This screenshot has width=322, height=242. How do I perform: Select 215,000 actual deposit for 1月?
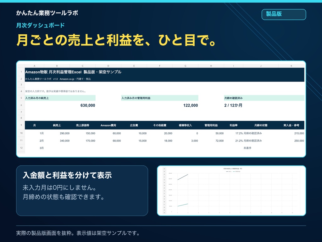(x=299, y=133)
